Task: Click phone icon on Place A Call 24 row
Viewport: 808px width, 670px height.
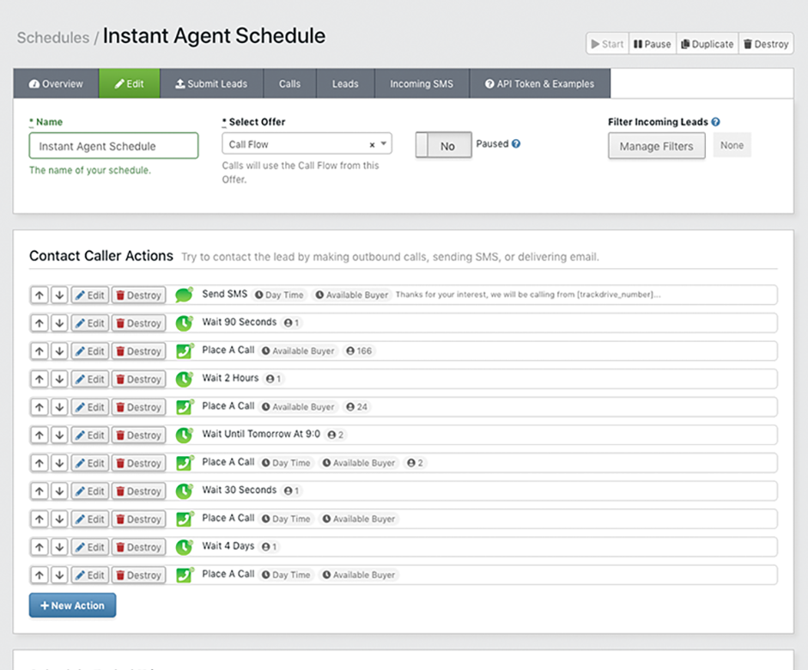Action: 185,406
